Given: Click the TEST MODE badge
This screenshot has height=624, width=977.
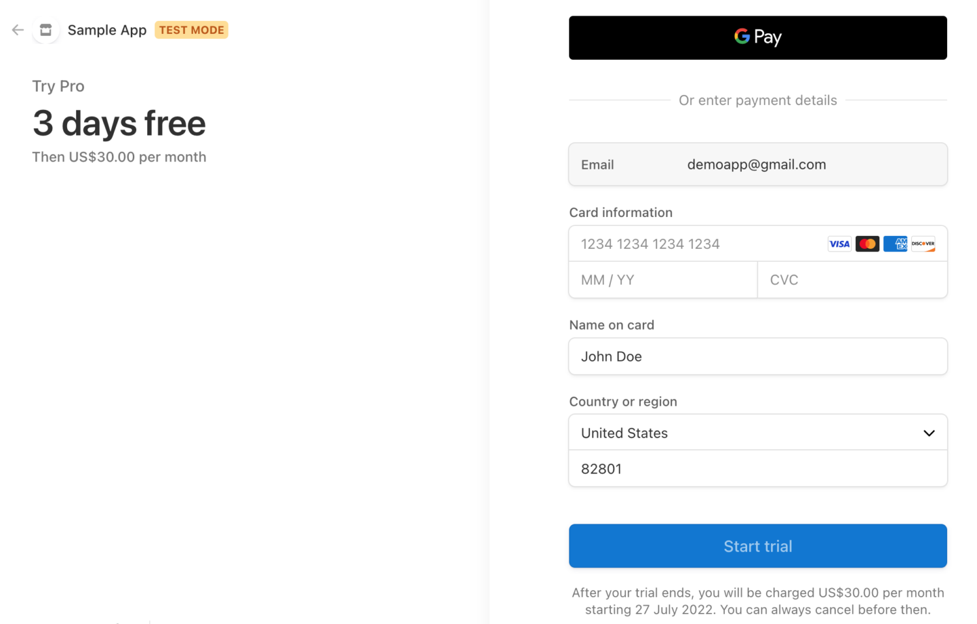Looking at the screenshot, I should click(x=191, y=30).
